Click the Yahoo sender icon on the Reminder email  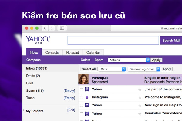pos(87,114)
